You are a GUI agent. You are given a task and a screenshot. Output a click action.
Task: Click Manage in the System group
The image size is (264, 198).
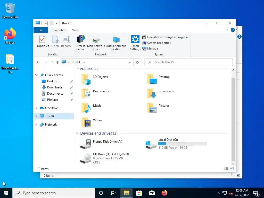pyautogui.click(x=150, y=48)
